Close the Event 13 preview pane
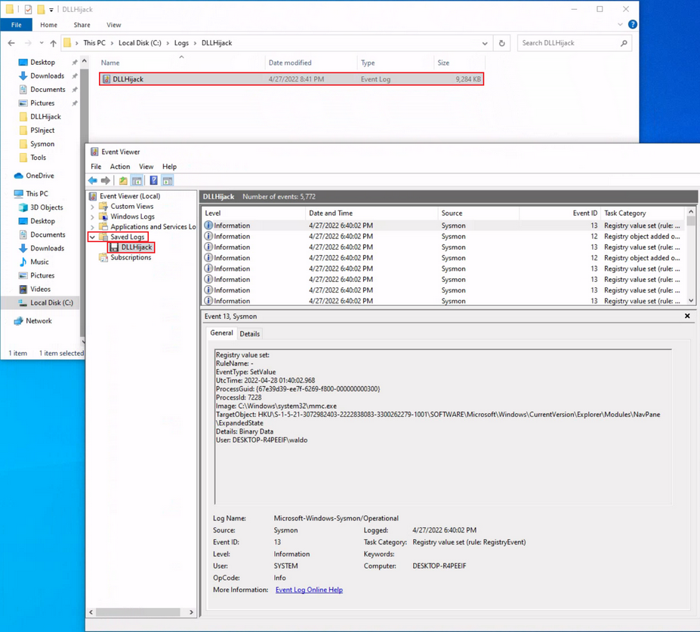The width and height of the screenshot is (700, 632). (x=686, y=315)
